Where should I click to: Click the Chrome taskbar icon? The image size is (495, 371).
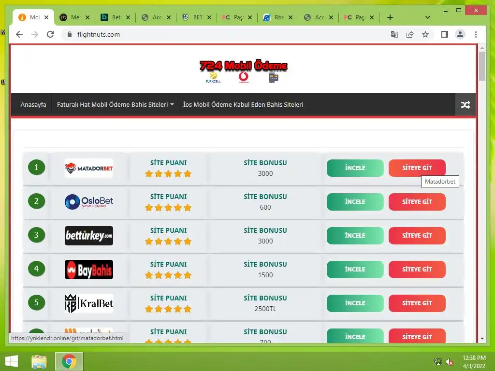click(x=69, y=361)
